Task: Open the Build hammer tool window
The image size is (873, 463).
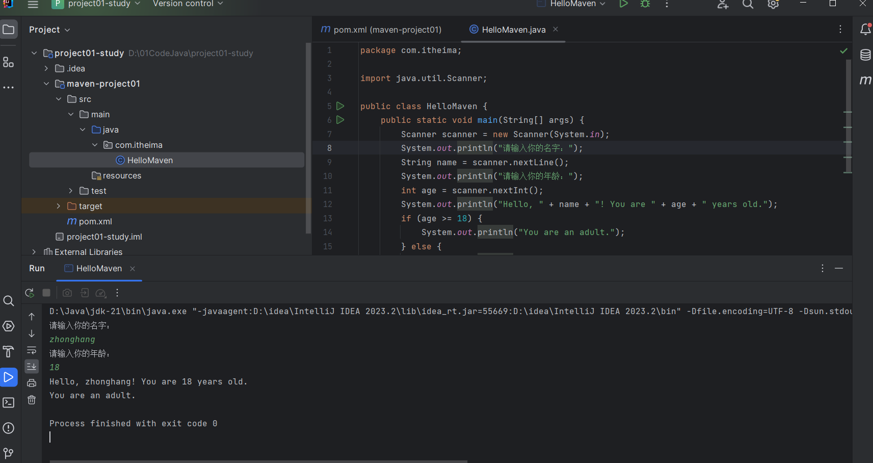Action: tap(9, 352)
